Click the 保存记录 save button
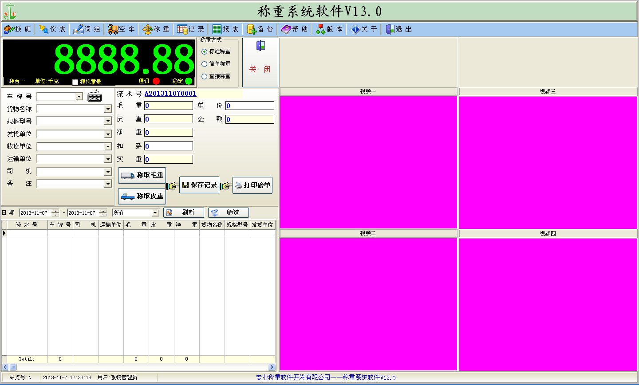The width and height of the screenshot is (639, 385). coord(199,185)
